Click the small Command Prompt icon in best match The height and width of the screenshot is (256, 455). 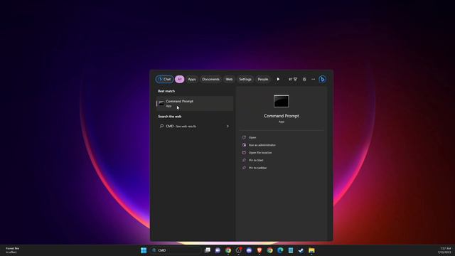coord(161,103)
